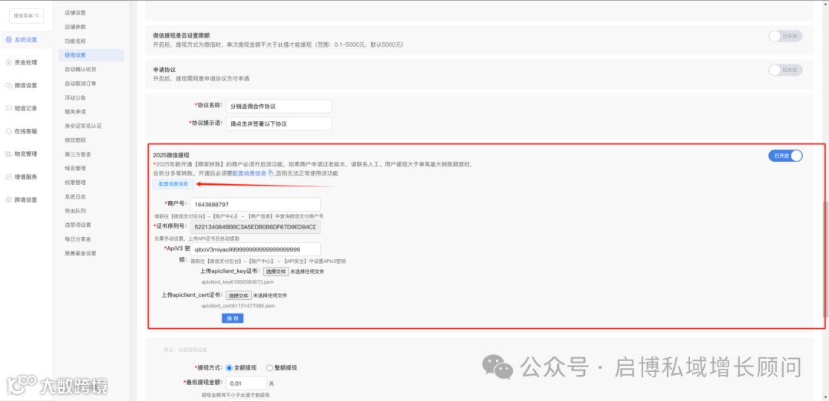This screenshot has width=829, height=401.
Task: Click the coin icon beside 资金处理
Action: point(8,62)
